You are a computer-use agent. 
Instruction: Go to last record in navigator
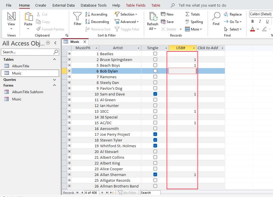[107, 193]
